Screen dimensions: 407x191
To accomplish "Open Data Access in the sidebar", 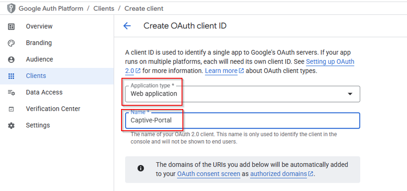I will [x=57, y=92].
